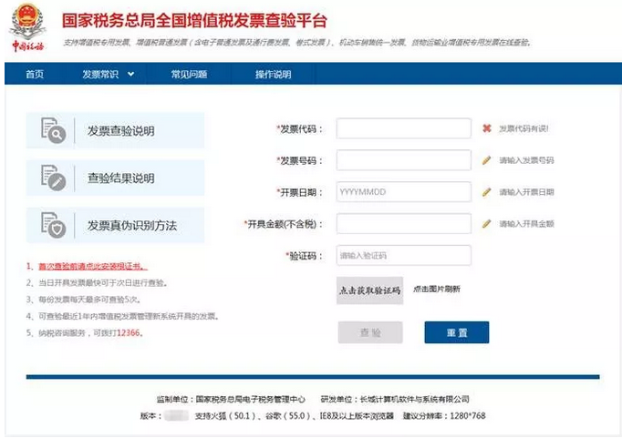The width and height of the screenshot is (622, 438).
Task: Click pencil icon beside 请输入开票日期
Action: pyautogui.click(x=487, y=192)
